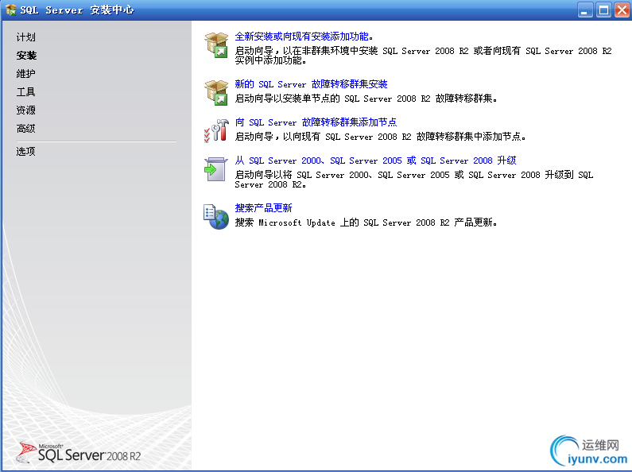Image resolution: width=632 pixels, height=472 pixels.
Task: Click the box icon for failover cluster installation
Action: tap(217, 92)
